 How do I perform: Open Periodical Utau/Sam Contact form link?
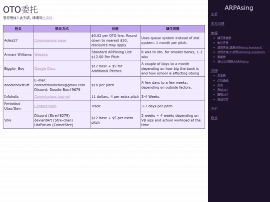pos(45,106)
